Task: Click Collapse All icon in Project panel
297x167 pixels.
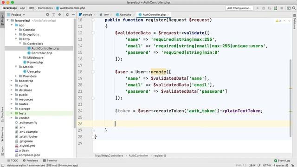Action: tap(60, 14)
